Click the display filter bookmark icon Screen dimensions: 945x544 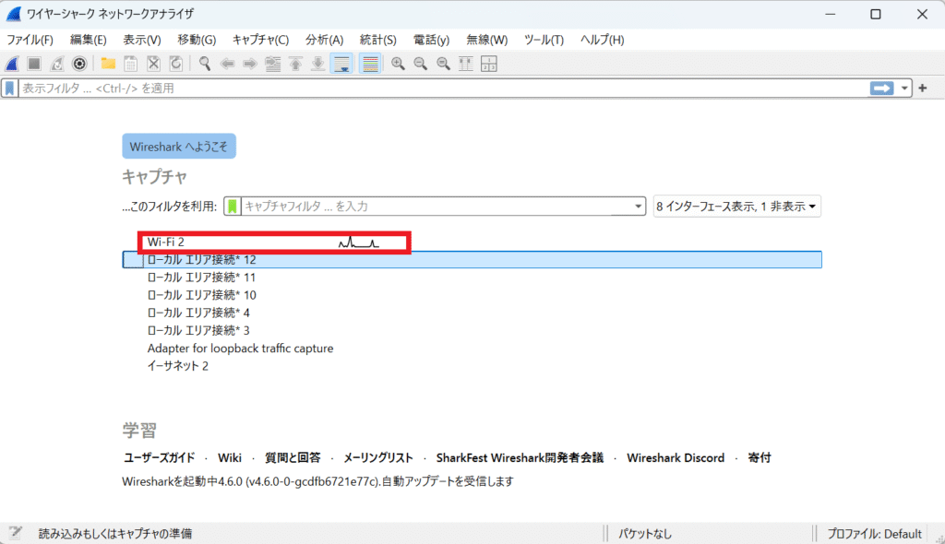pyautogui.click(x=10, y=89)
